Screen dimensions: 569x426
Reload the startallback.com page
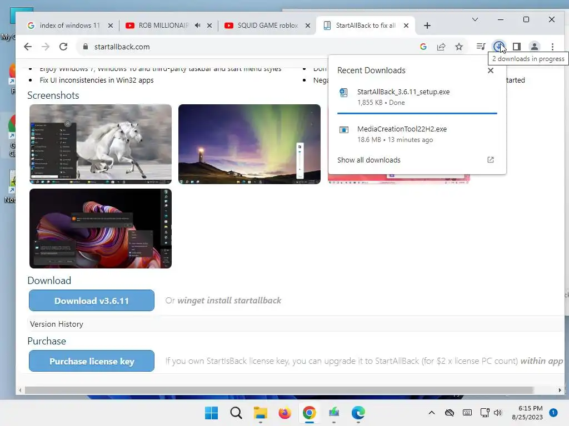[x=63, y=47]
